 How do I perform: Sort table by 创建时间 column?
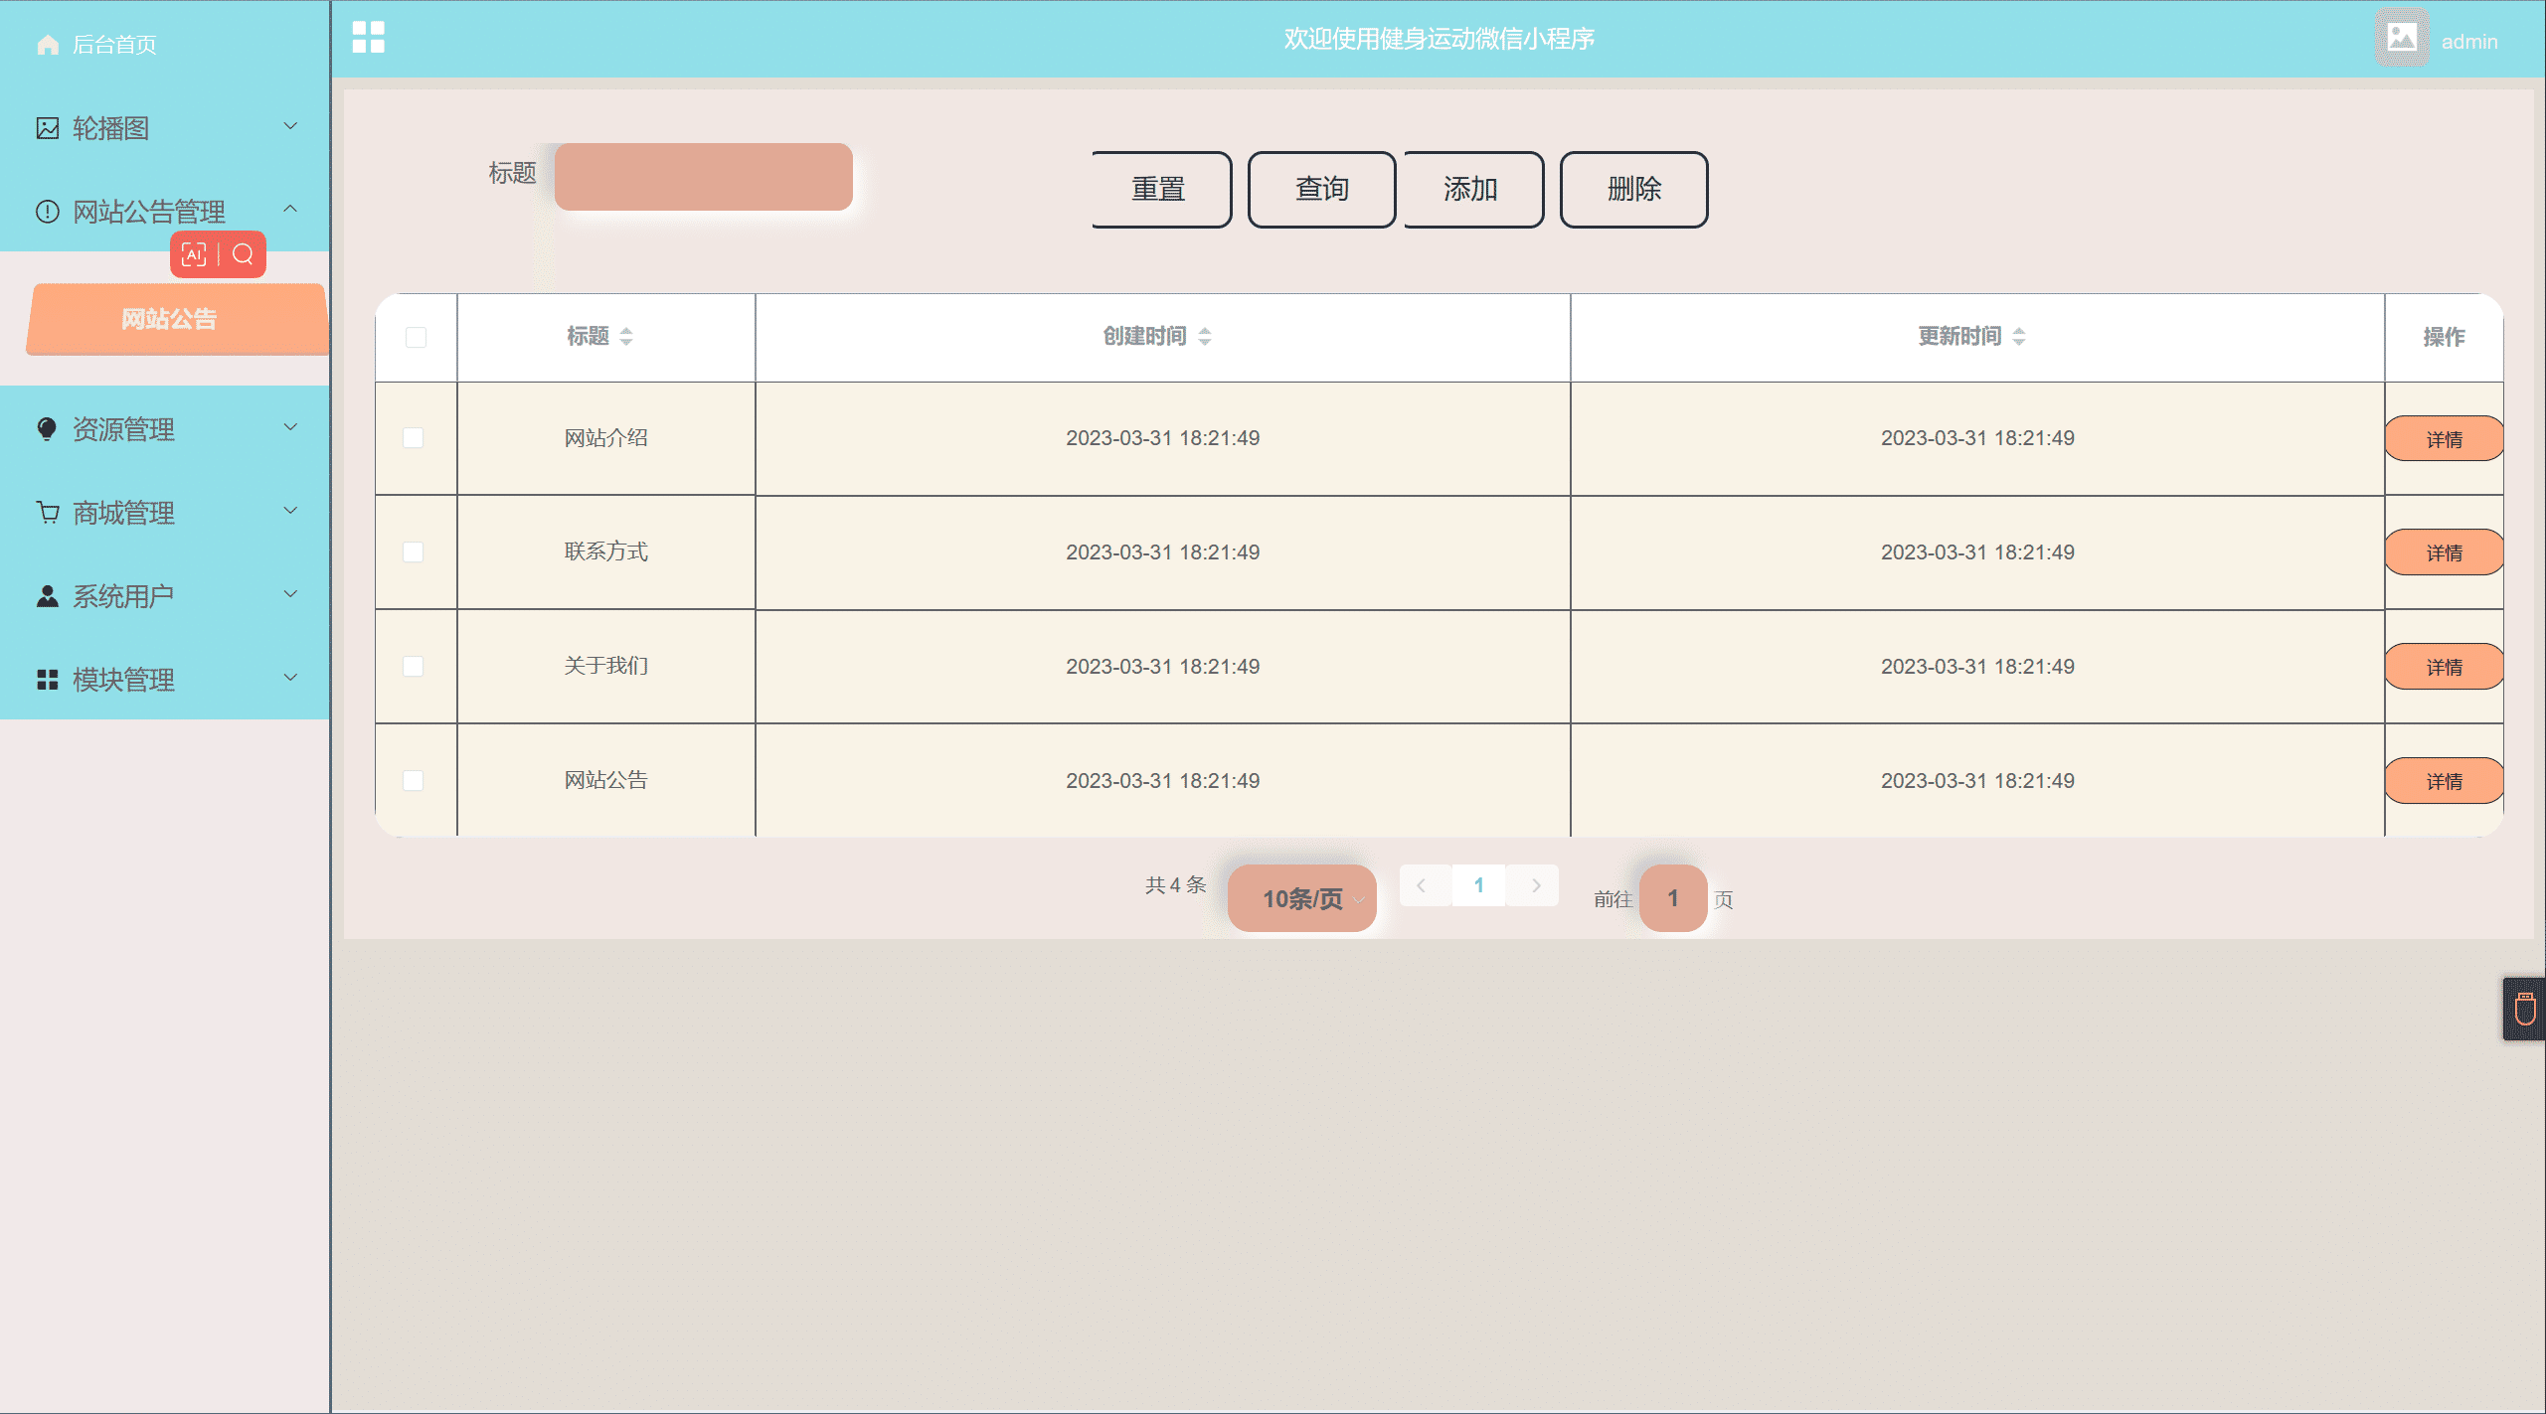tap(1205, 337)
